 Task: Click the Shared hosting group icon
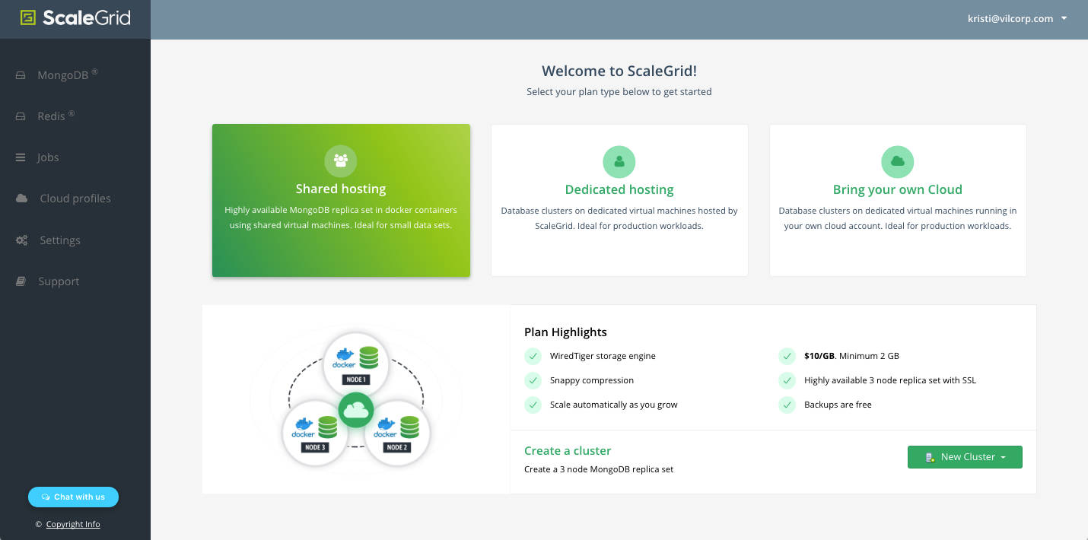(340, 161)
